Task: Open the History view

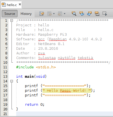Action: 26,14
